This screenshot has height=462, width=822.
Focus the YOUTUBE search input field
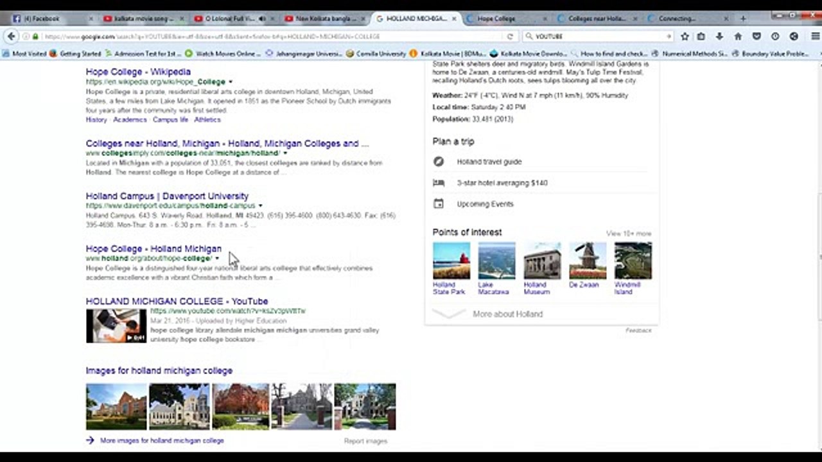[x=599, y=37]
